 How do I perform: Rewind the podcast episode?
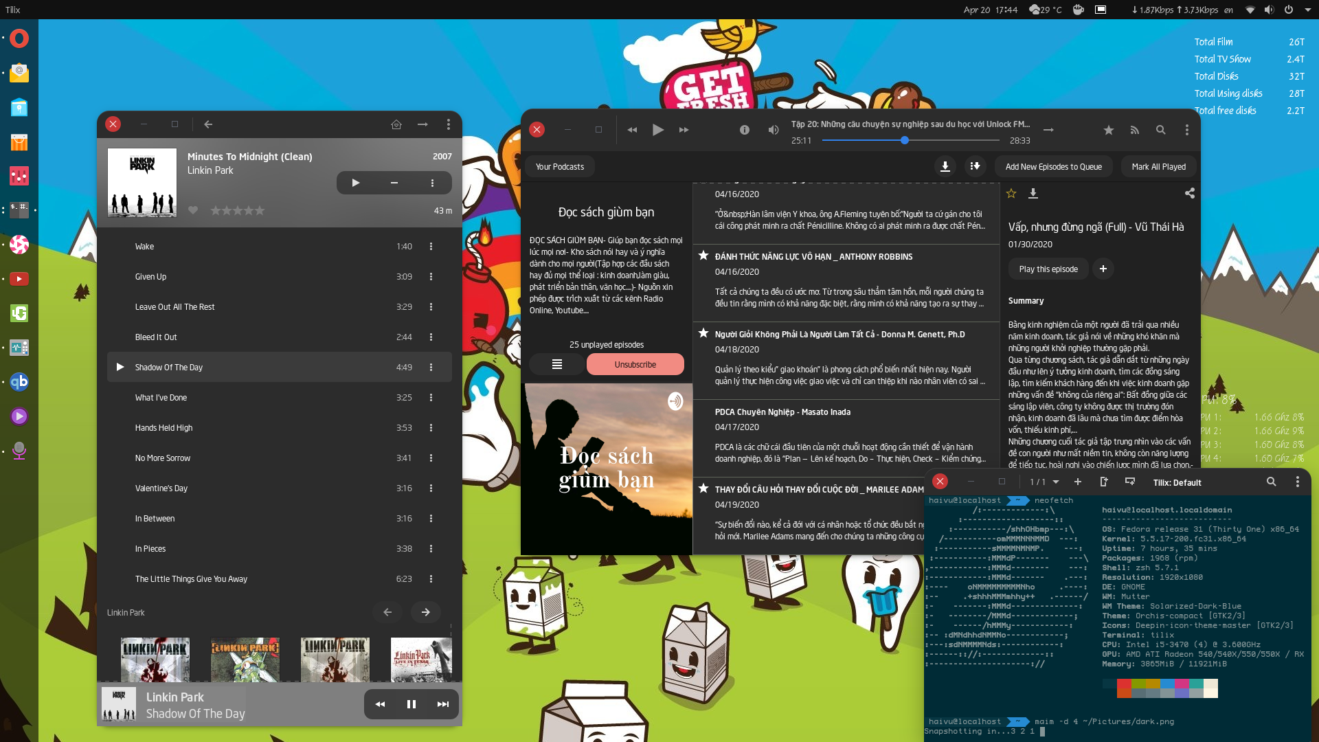(632, 130)
